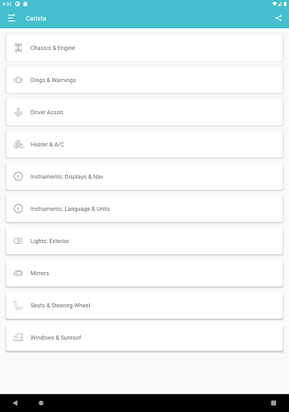Tap Android recent apps square button
Viewport: 289px width, 412px height.
pyautogui.click(x=274, y=403)
